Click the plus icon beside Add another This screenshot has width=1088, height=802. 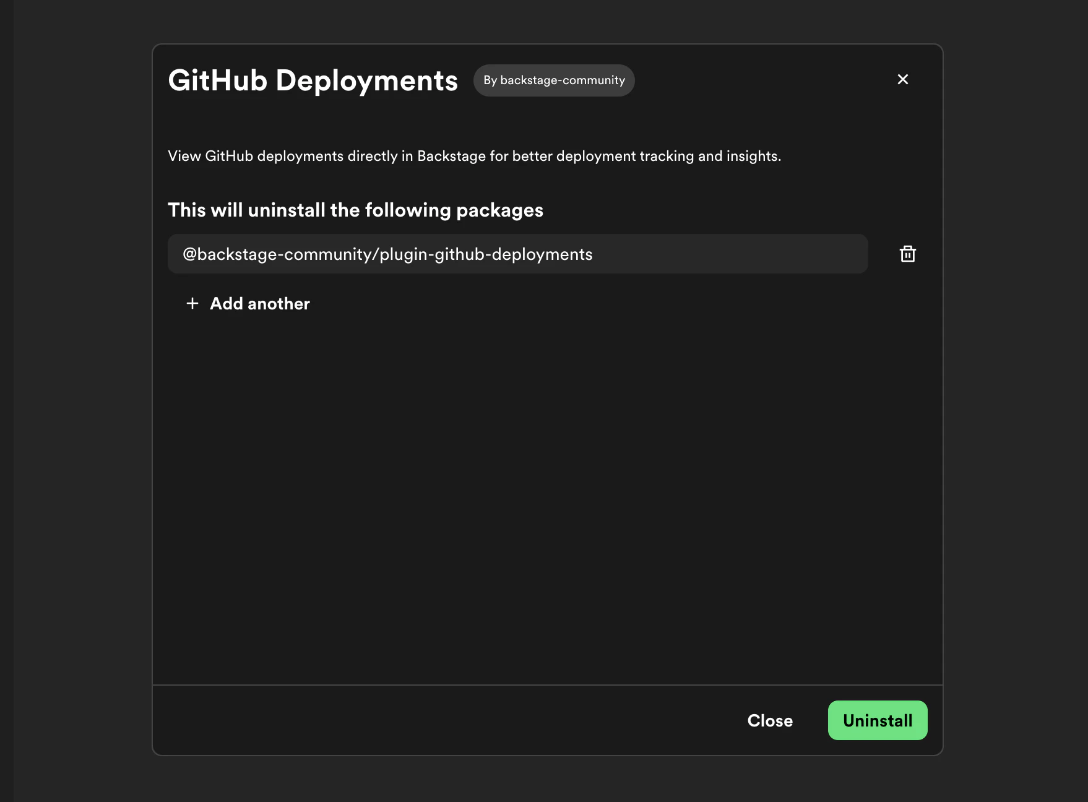(x=192, y=303)
